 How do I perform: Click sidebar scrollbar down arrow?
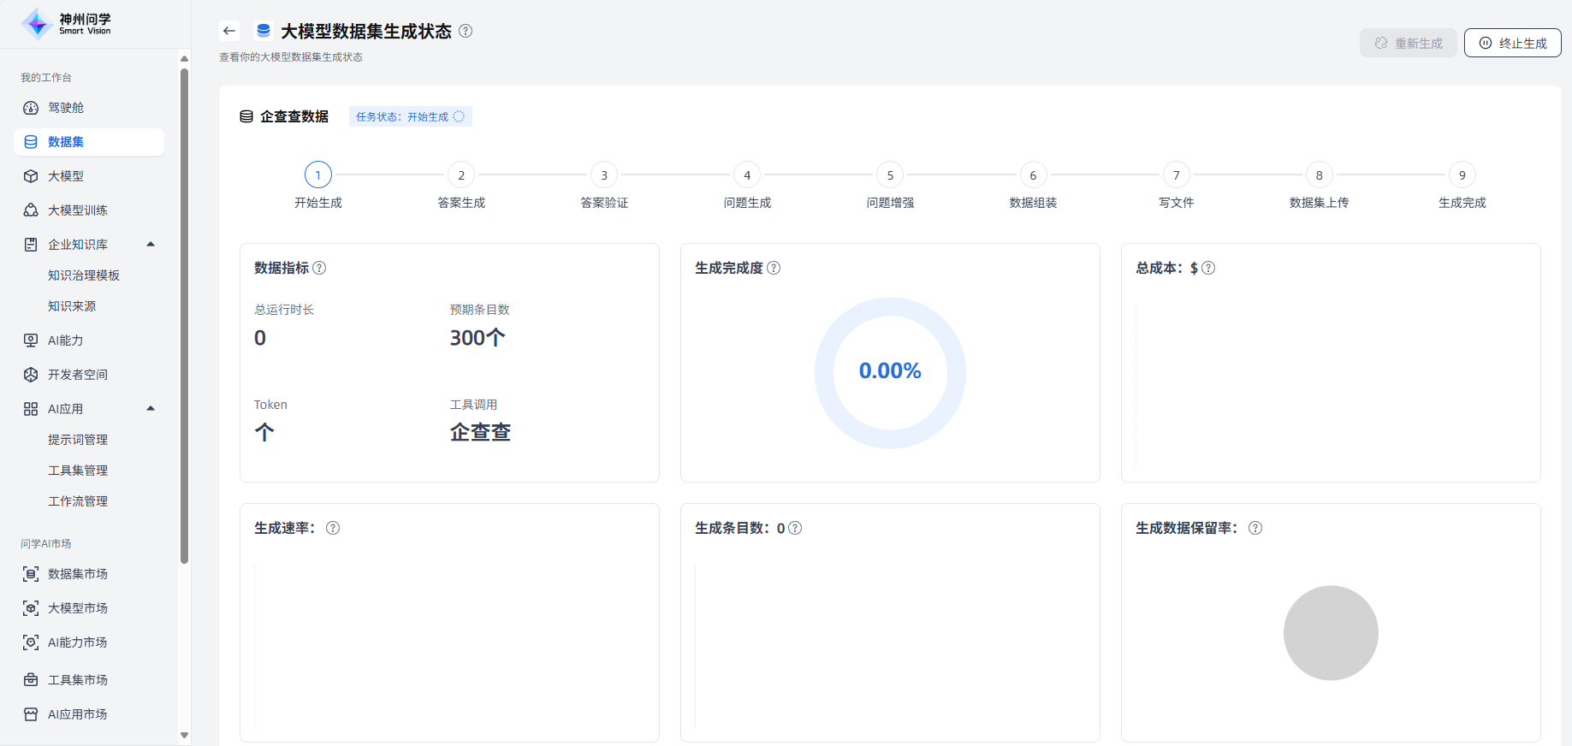point(184,735)
